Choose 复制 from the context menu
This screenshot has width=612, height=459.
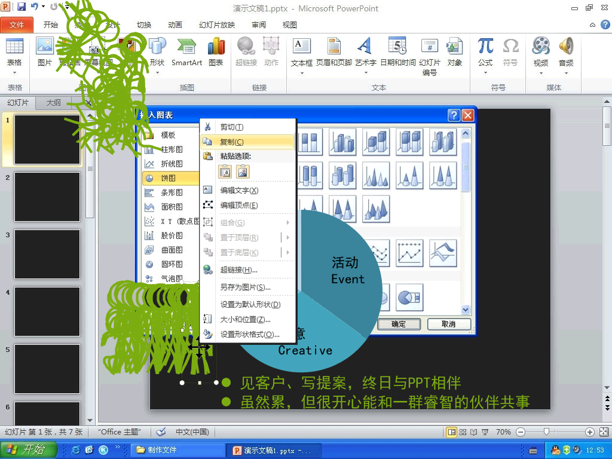[247, 142]
